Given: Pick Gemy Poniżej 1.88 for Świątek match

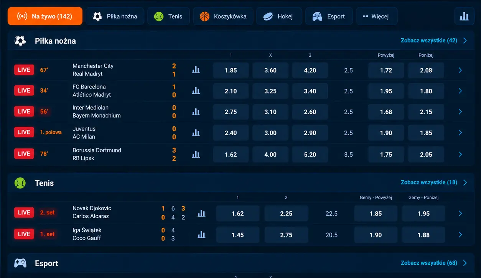Looking at the screenshot, I should (x=423, y=235).
